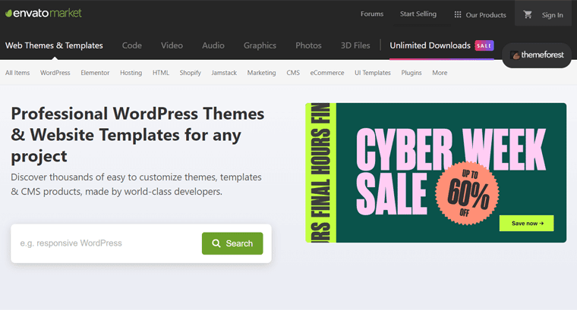Open the UI Templates submenu
Image resolution: width=577 pixels, height=310 pixels.
click(x=373, y=73)
